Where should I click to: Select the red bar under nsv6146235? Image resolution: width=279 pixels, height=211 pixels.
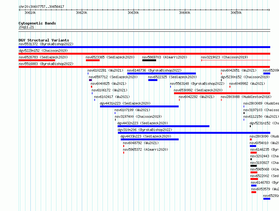click(x=254, y=153)
